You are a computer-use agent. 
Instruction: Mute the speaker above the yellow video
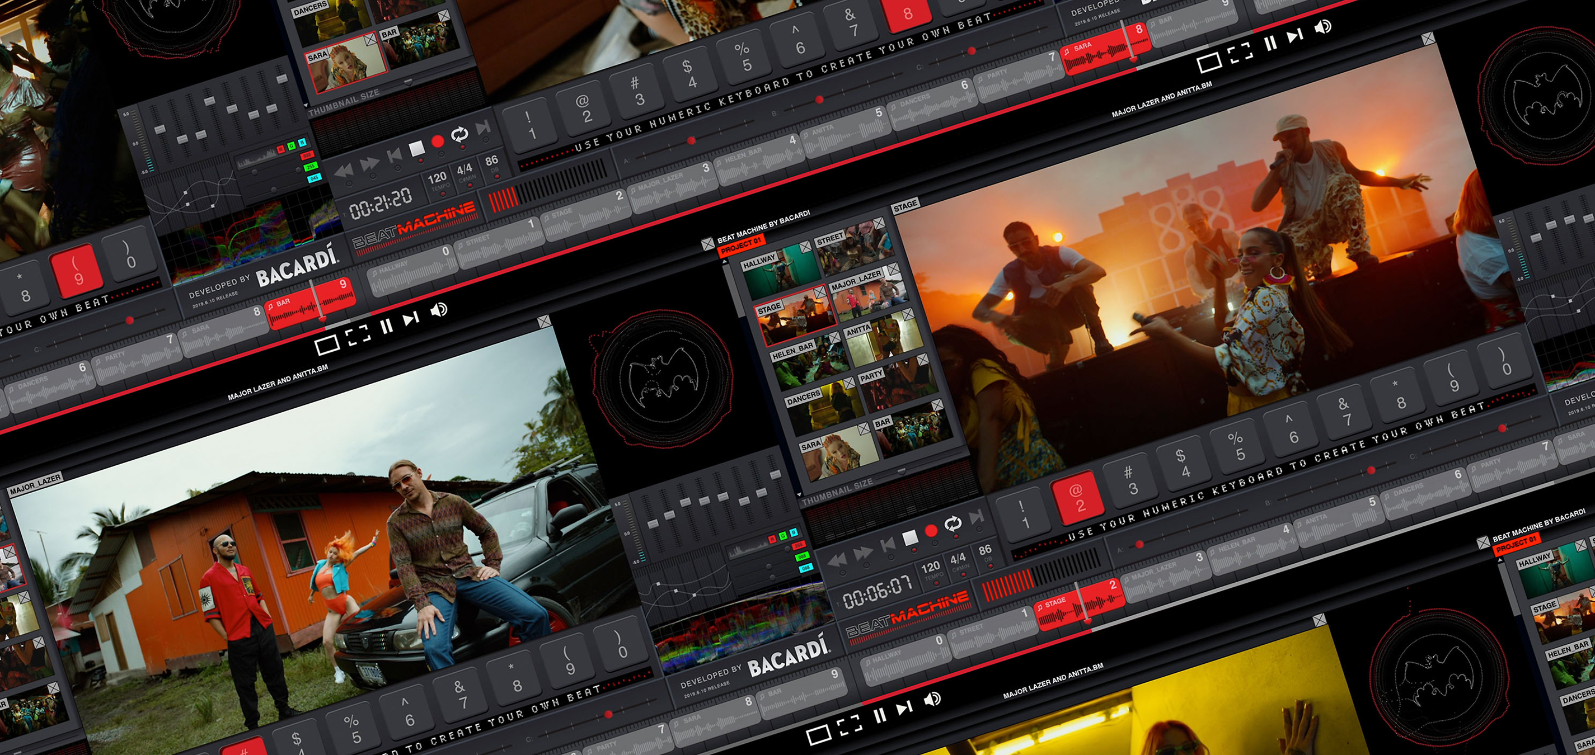(x=932, y=699)
